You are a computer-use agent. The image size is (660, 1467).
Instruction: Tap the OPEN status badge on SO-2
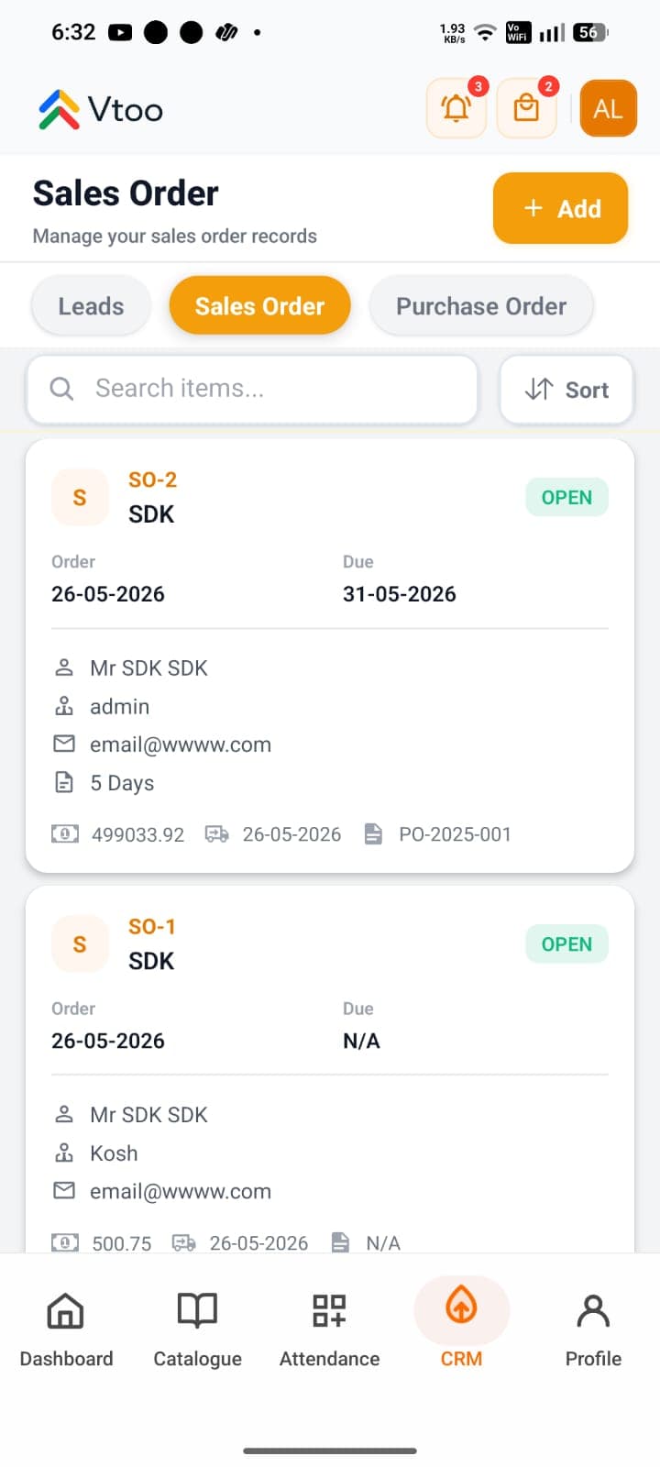click(566, 497)
